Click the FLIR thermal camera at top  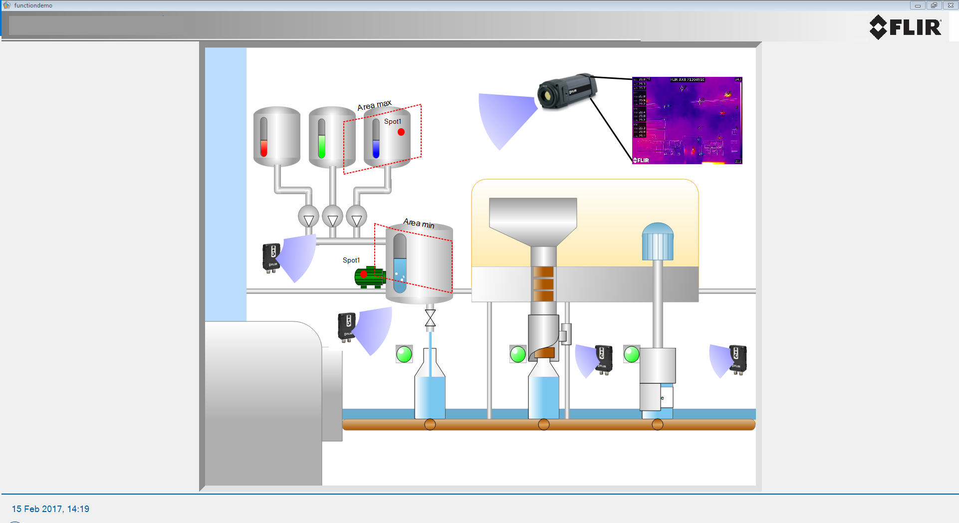566,92
